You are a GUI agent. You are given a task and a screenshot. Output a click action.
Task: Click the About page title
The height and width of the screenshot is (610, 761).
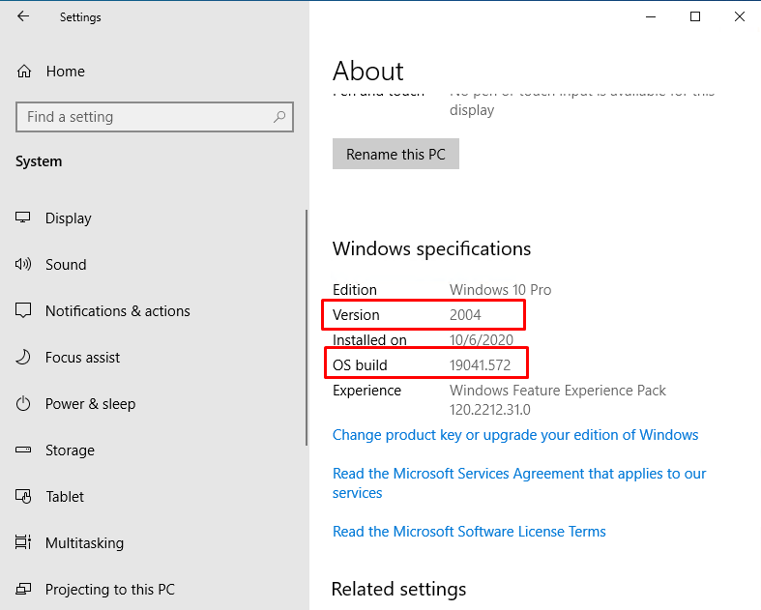point(367,72)
